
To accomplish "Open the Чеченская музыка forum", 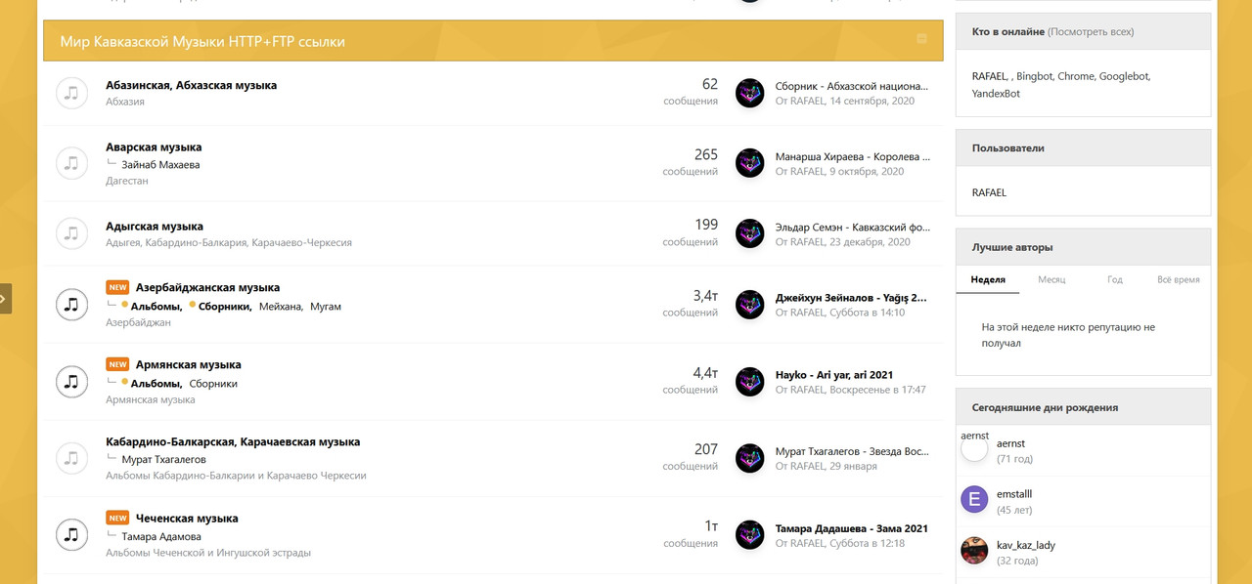I will [x=187, y=518].
